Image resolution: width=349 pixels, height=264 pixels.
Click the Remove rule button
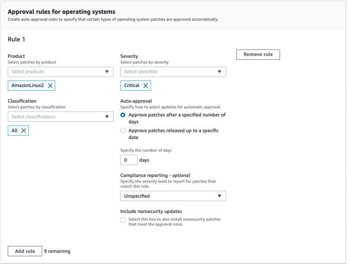[x=258, y=55]
